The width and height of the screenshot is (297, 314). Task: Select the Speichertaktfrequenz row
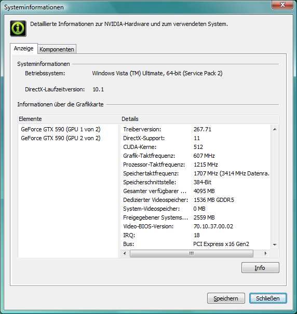pyautogui.click(x=196, y=173)
